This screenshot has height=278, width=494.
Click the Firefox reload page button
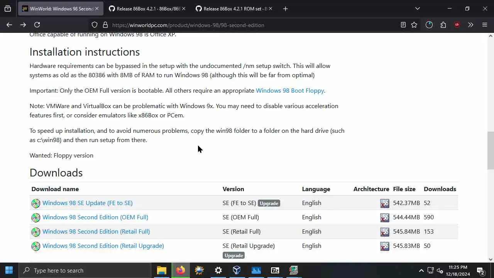pos(37,25)
